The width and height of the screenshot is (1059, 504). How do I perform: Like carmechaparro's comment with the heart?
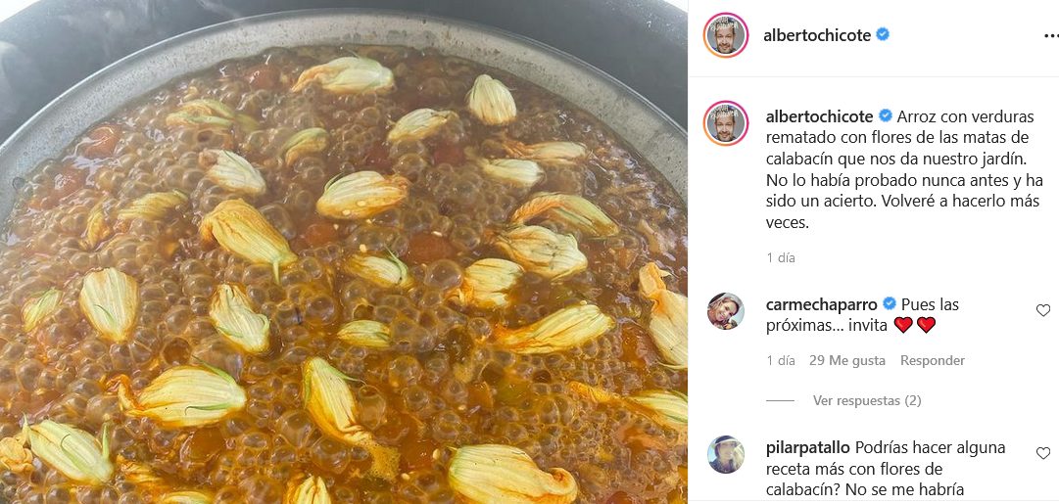[1042, 310]
